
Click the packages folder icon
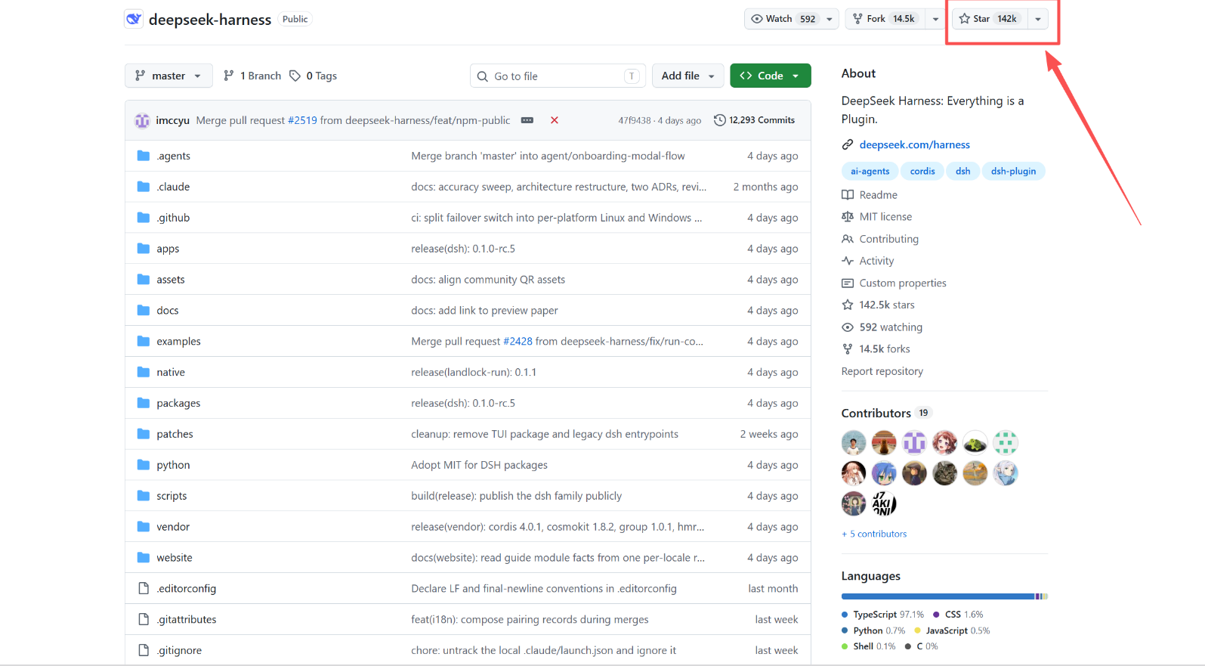pos(144,403)
